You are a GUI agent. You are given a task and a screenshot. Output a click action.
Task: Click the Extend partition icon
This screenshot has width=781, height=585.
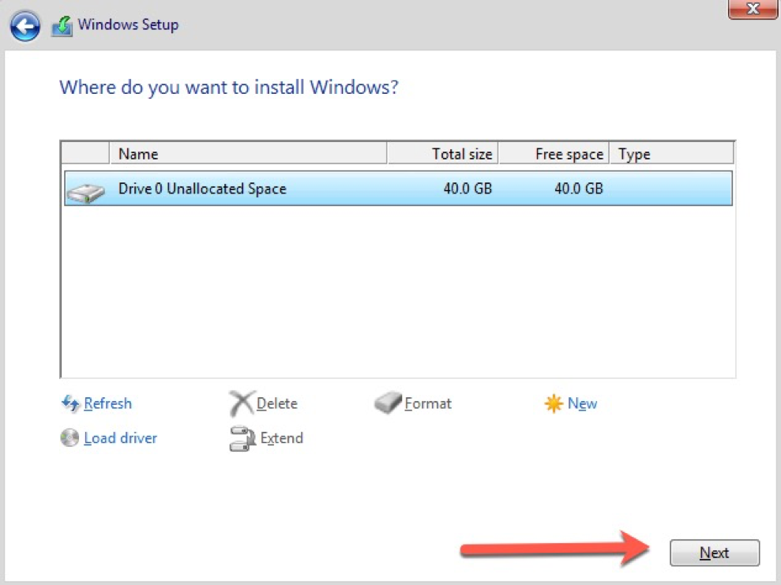pos(242,439)
